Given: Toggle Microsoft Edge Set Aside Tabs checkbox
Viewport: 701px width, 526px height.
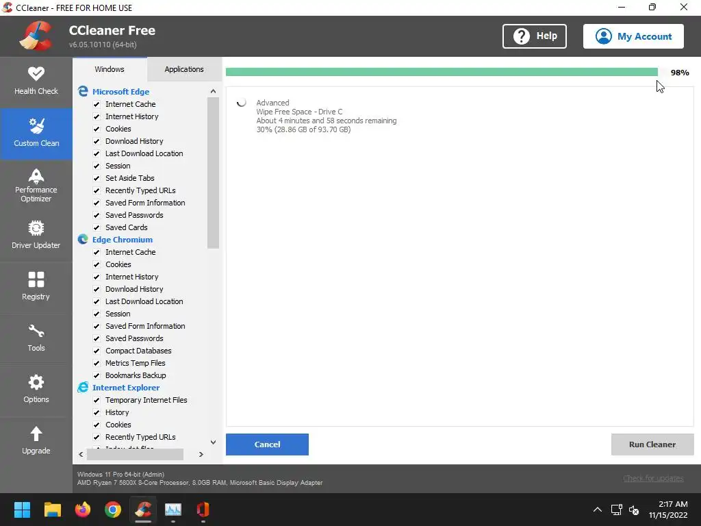Looking at the screenshot, I should click(96, 178).
